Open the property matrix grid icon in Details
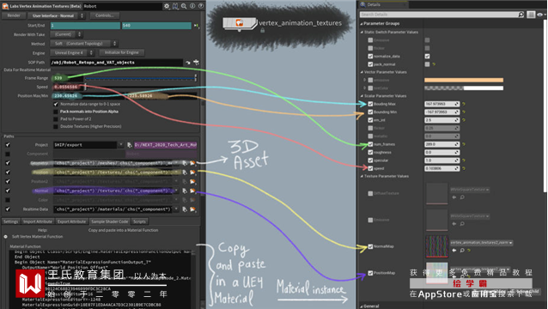 531,15
